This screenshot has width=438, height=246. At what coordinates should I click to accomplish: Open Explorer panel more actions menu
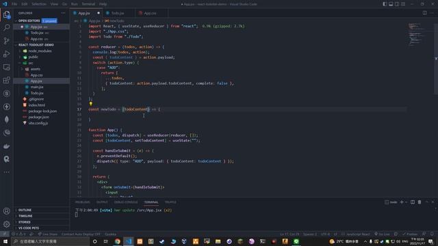pos(64,13)
